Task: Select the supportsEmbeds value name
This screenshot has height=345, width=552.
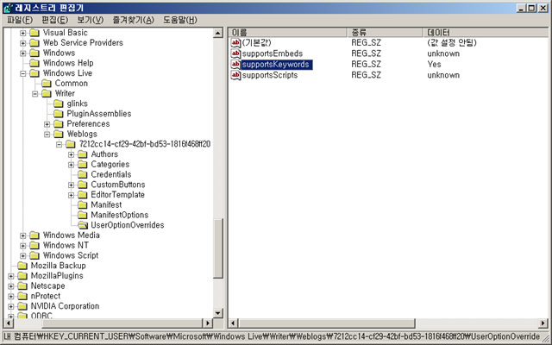Action: (273, 53)
